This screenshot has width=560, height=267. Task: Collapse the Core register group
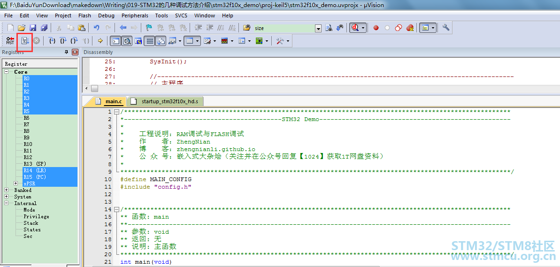7,72
